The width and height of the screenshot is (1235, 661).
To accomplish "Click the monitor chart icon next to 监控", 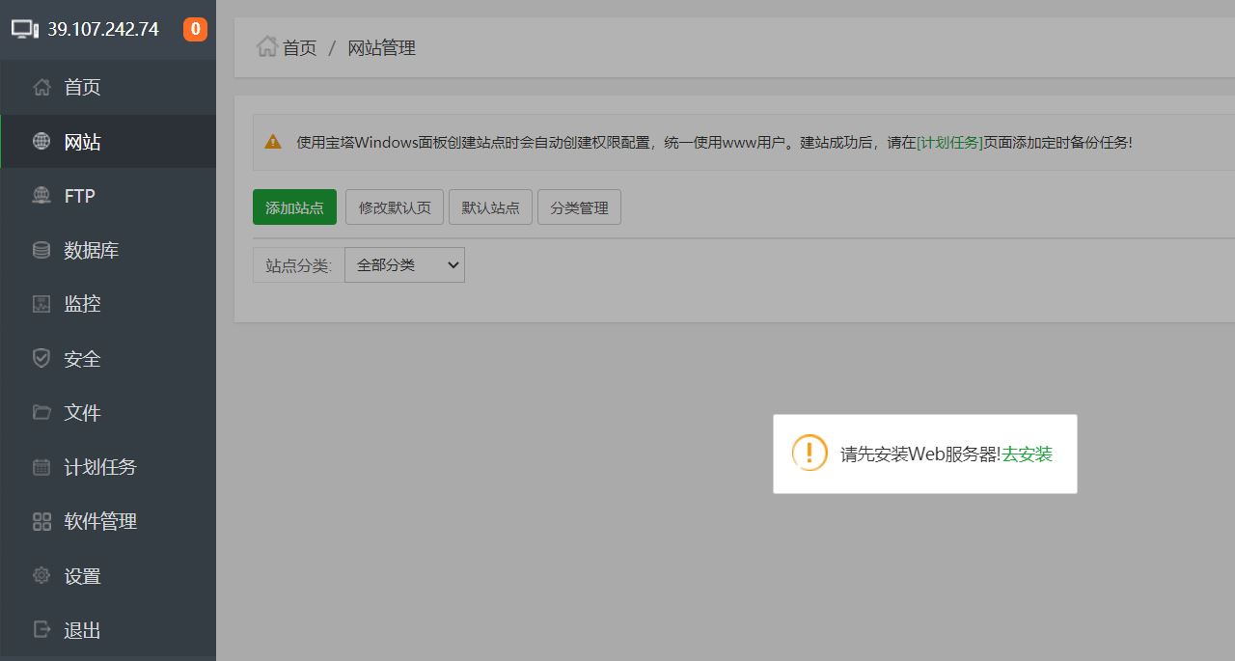I will (41, 304).
